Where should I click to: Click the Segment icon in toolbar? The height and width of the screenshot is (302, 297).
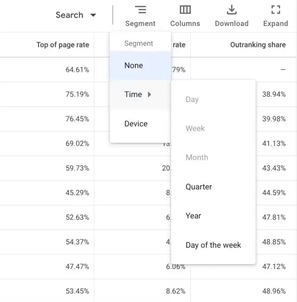[x=140, y=10]
